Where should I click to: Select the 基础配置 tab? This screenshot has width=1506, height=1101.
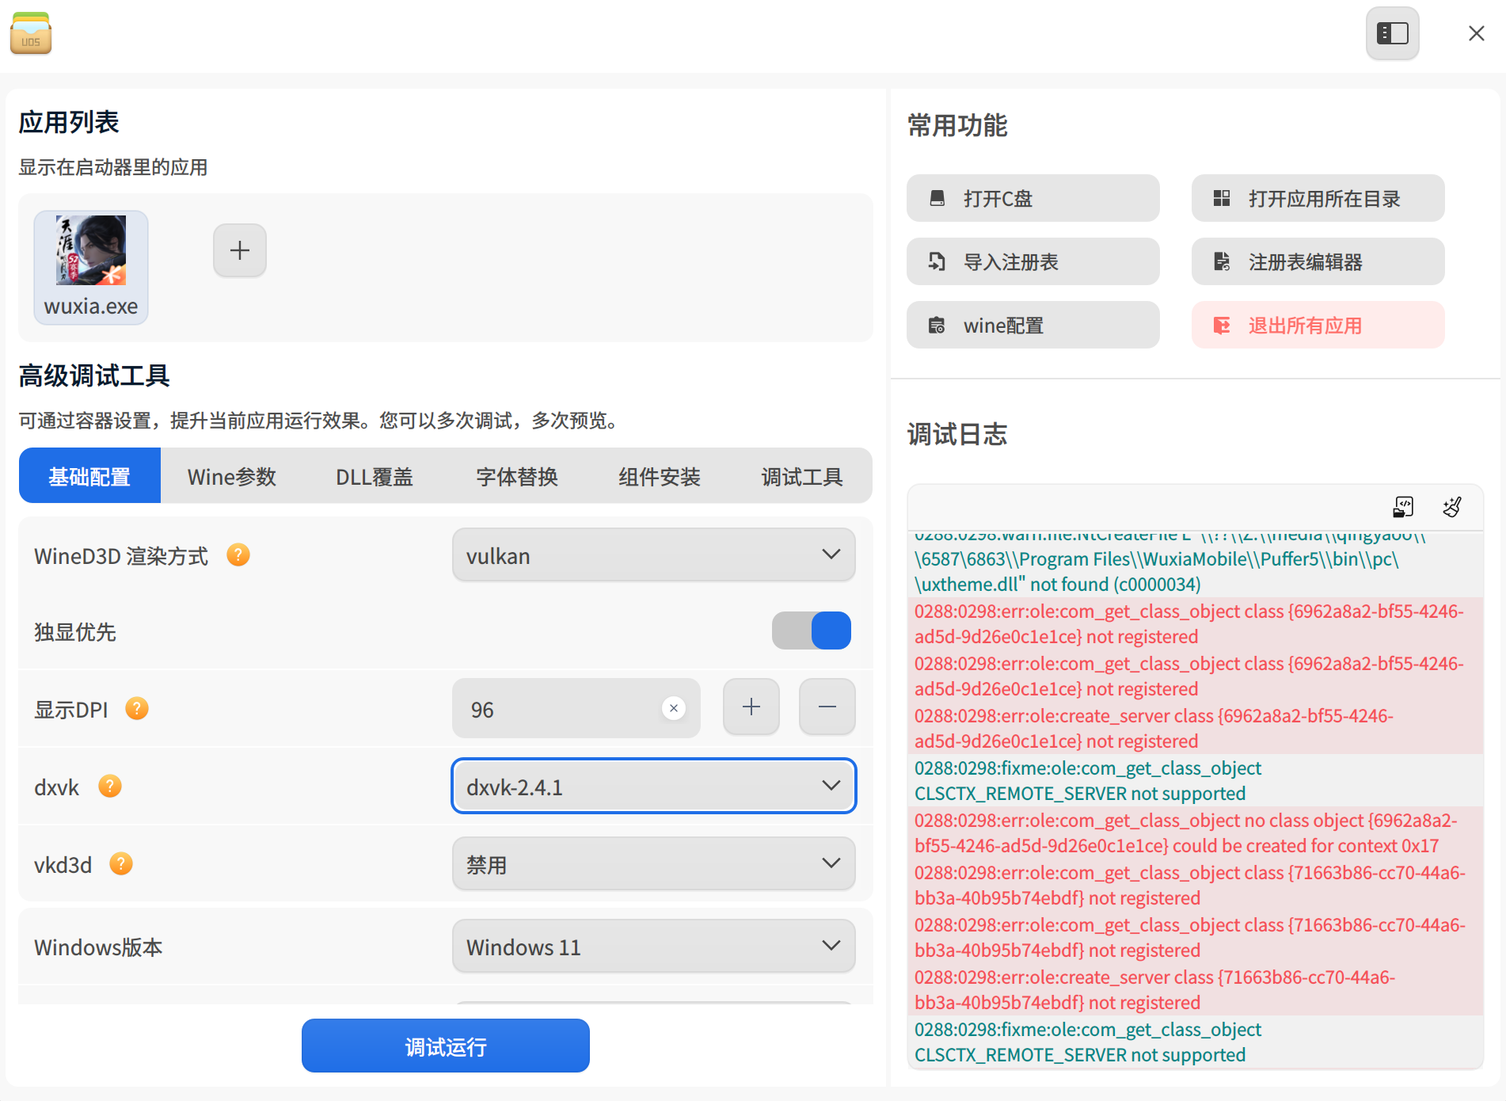point(89,476)
